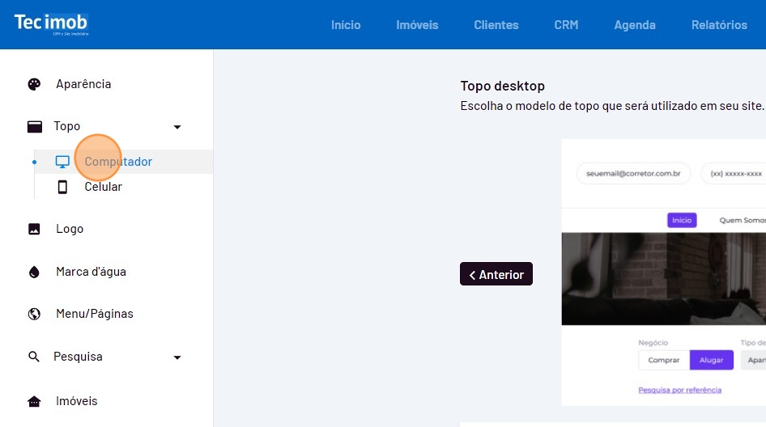The image size is (766, 427).
Task: Click the Marca d'água droplet icon
Action: [34, 272]
